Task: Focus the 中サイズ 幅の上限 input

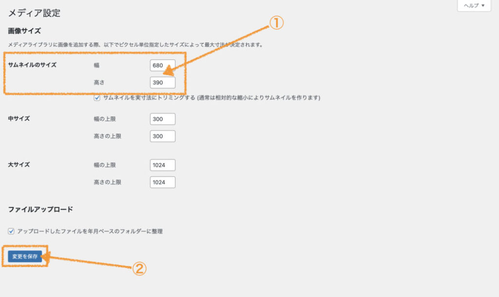Action: click(x=162, y=119)
